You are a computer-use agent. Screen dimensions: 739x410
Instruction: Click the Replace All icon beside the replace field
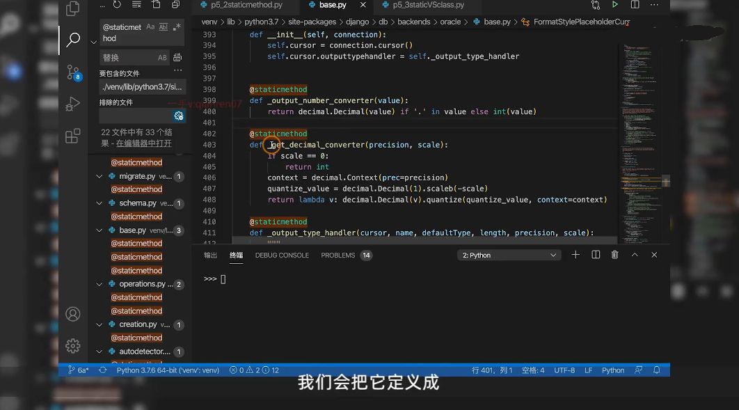pyautogui.click(x=177, y=58)
